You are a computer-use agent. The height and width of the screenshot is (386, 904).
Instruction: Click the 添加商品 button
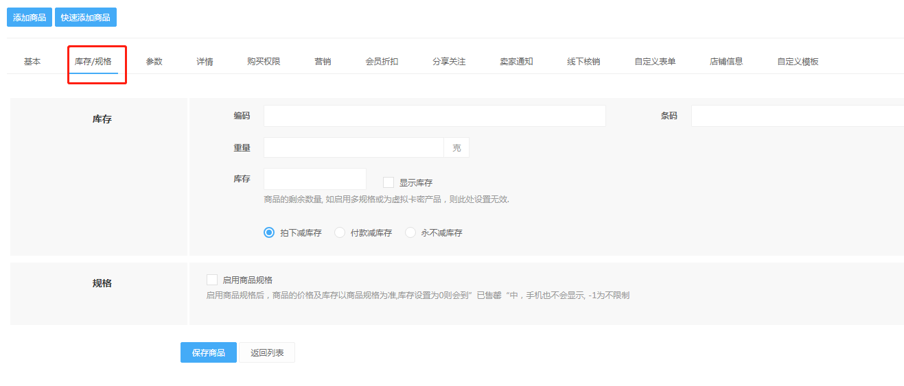tap(30, 17)
